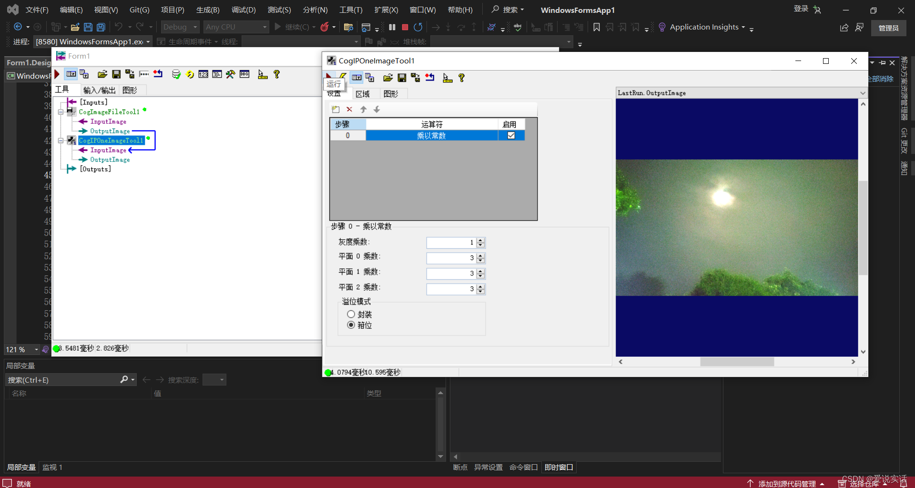This screenshot has height=488, width=915.
Task: Toggle local display icon in CogIPOneImageTool1 toolbar
Action: tap(356, 78)
